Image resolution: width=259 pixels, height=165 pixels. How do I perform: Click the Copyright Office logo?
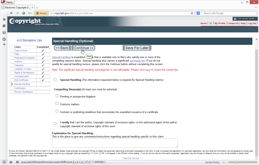(x=34, y=22)
